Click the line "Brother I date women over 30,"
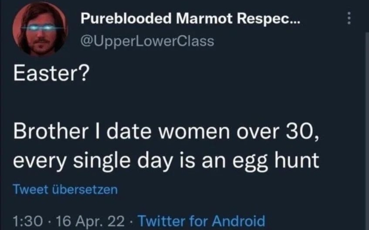This screenshot has height=230, width=369. tap(166, 132)
